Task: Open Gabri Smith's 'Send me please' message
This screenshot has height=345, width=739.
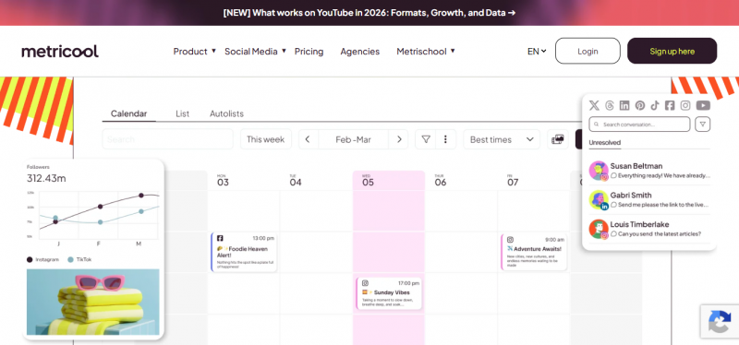Action: (660, 205)
